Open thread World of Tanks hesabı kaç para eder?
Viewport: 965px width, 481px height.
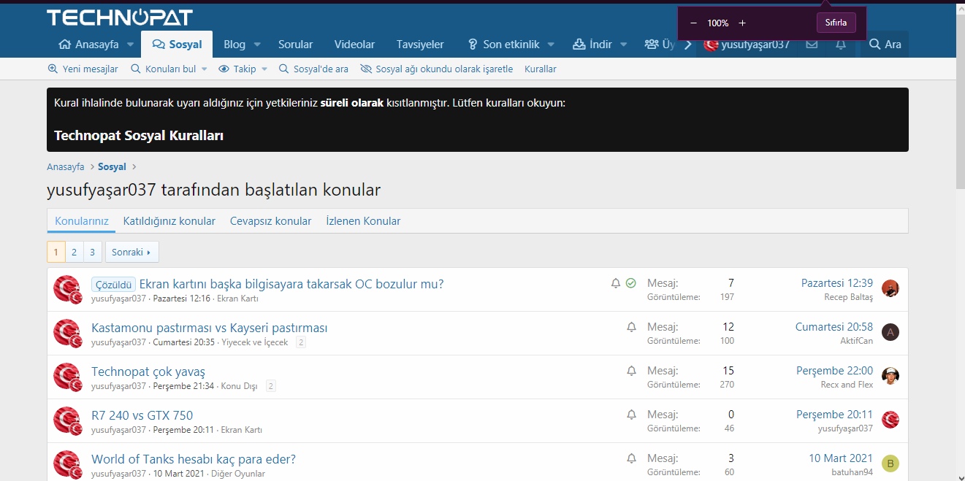[194, 459]
